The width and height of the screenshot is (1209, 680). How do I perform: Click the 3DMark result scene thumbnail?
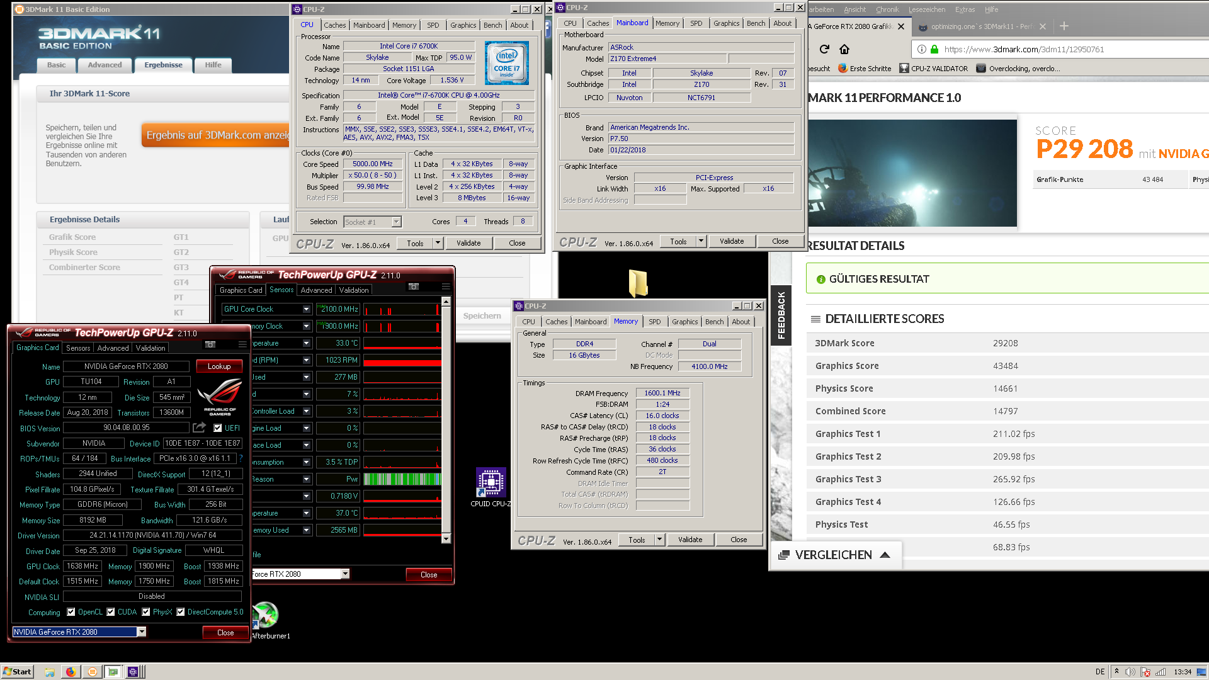pyautogui.click(x=912, y=173)
